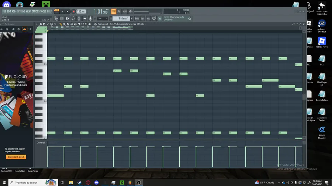Open the FILE menu
Viewport: 332px width, 186px height.
pyautogui.click(x=4, y=11)
